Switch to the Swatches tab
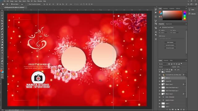198x111 pixels. tap(166, 9)
